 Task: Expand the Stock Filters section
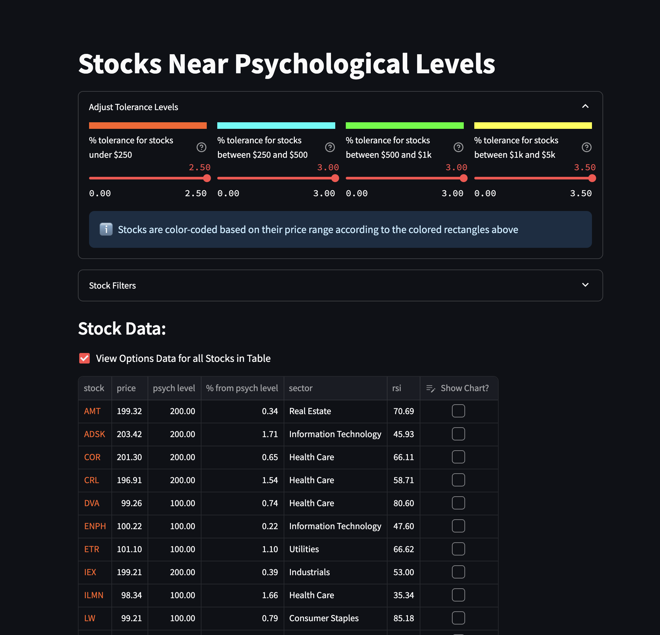click(585, 285)
